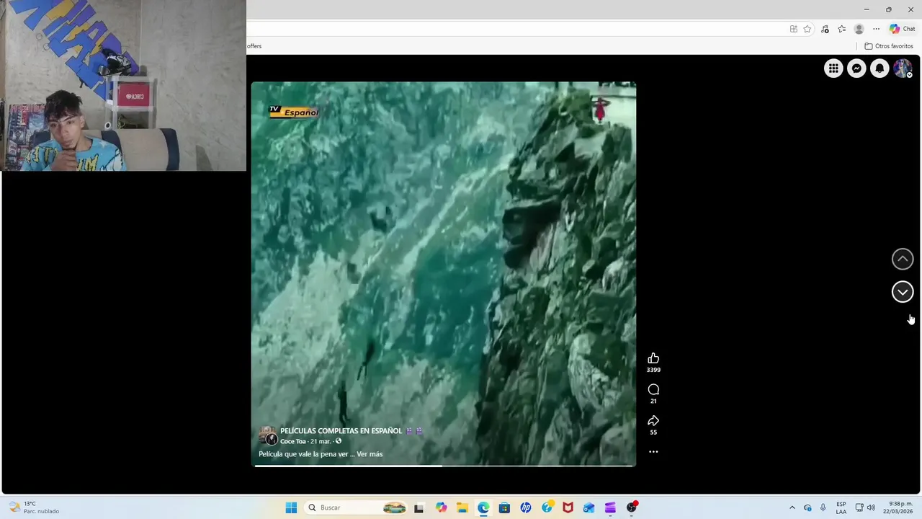Viewport: 922px width, 519px height.
Task: Click the search highlights image in Buscar
Action: point(394,507)
